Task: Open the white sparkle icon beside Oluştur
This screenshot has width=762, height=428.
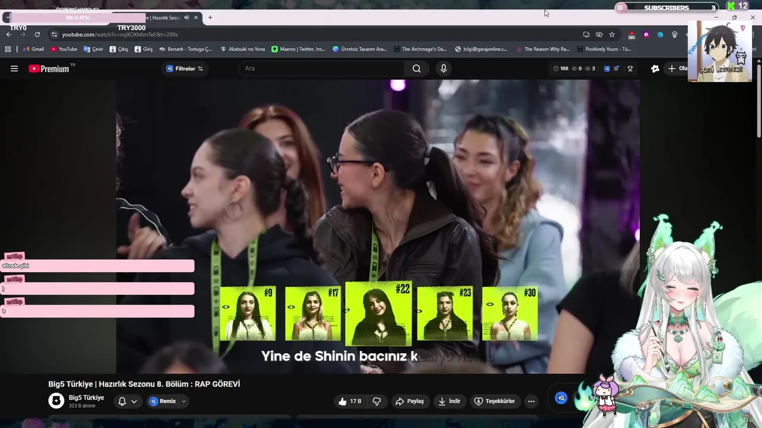Action: (655, 68)
